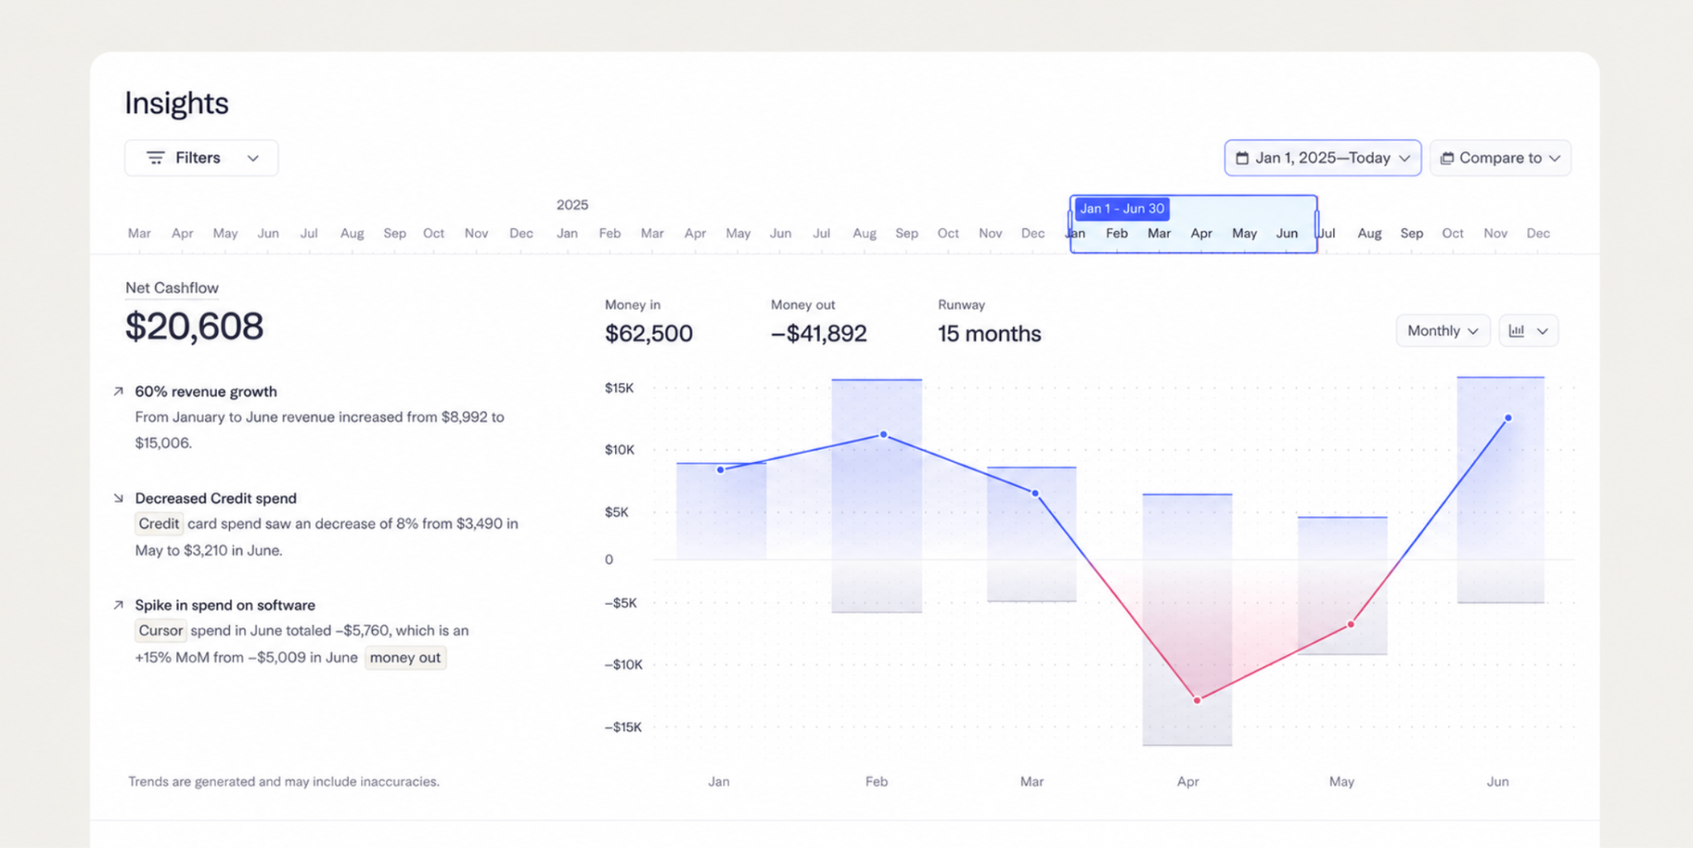The height and width of the screenshot is (848, 1693).
Task: Open the Monthly interval dropdown
Action: [1443, 331]
